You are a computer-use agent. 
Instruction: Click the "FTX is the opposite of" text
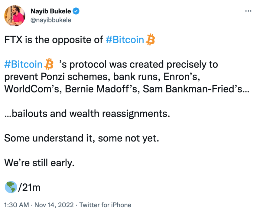point(54,40)
